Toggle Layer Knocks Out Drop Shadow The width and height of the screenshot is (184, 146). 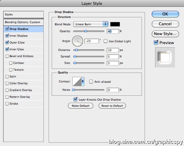click(x=75, y=99)
